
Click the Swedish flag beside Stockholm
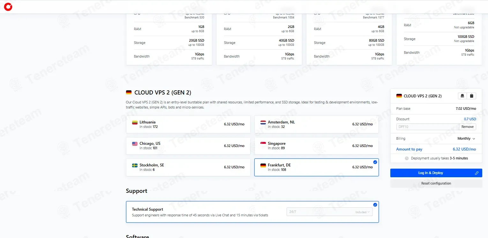(135, 165)
